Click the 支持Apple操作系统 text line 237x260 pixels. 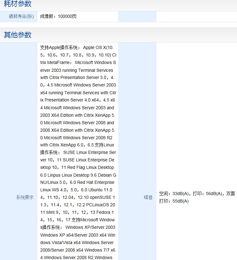(77, 47)
